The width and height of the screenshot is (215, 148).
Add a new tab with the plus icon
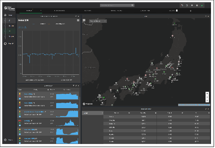tap(190, 11)
